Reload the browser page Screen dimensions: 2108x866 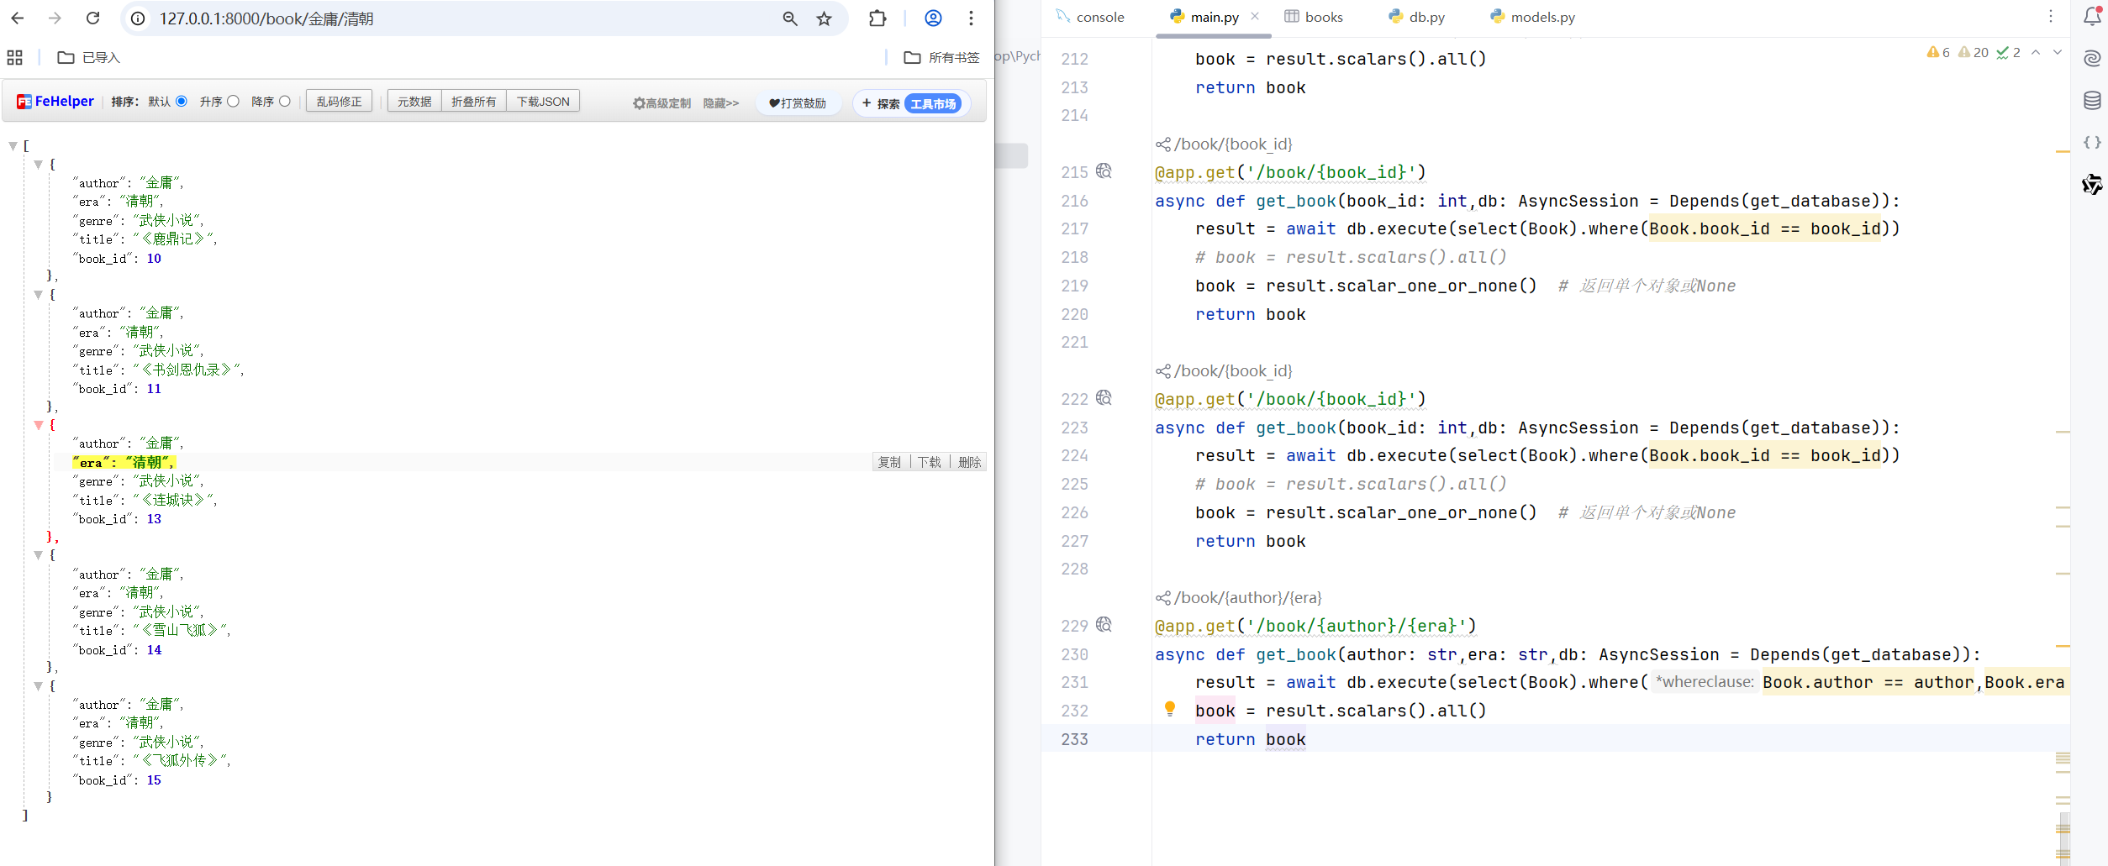(93, 18)
